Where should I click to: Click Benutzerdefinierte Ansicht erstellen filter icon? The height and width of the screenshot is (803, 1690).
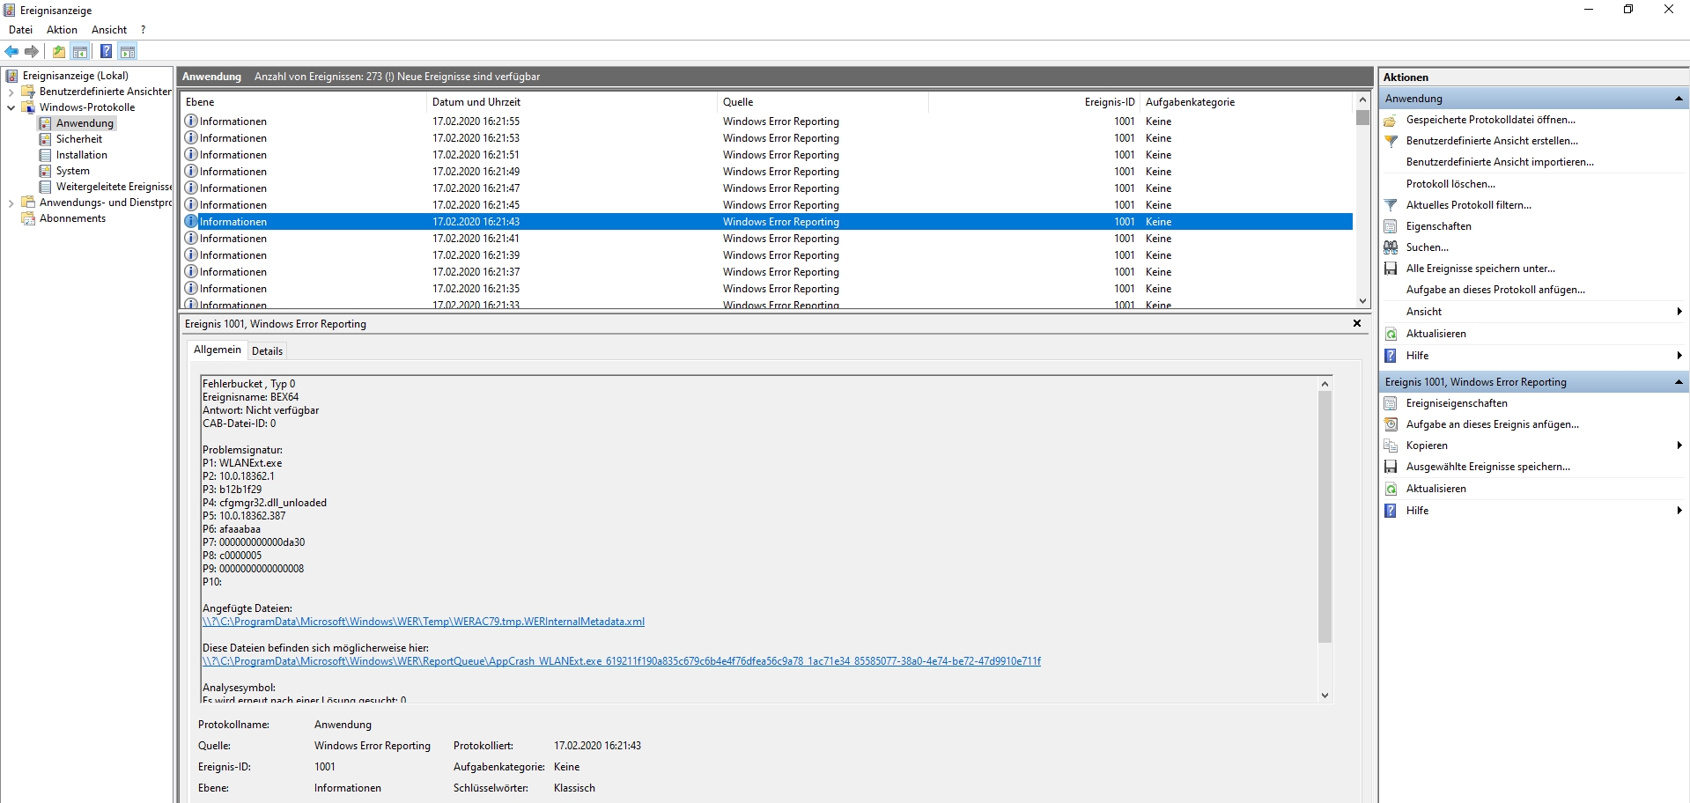click(x=1391, y=141)
